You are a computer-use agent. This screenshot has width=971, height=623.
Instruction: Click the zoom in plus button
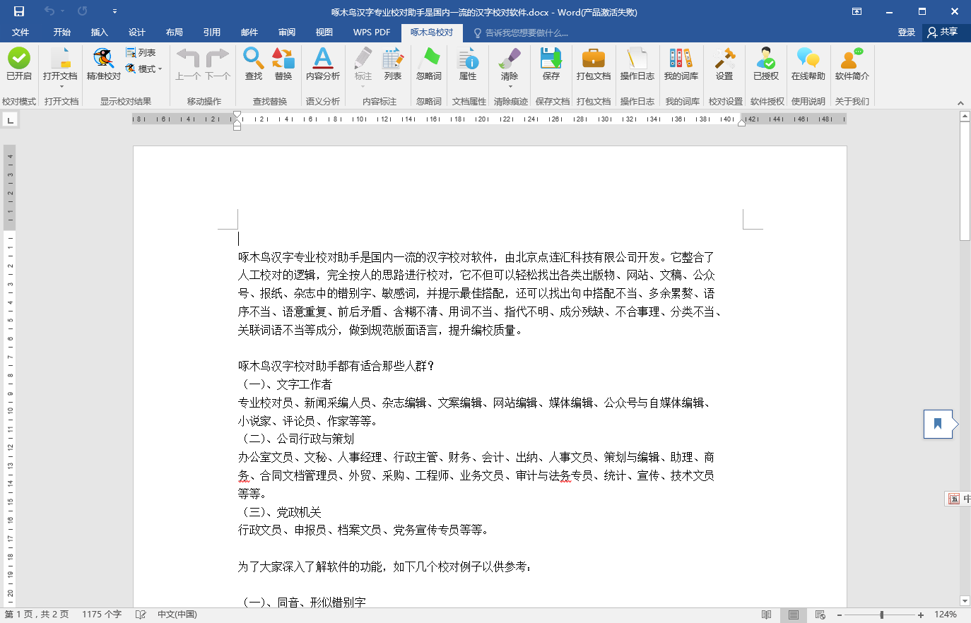(x=921, y=615)
